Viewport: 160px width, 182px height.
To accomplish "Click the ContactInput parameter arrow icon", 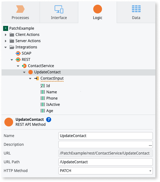I will pos(36,78).
